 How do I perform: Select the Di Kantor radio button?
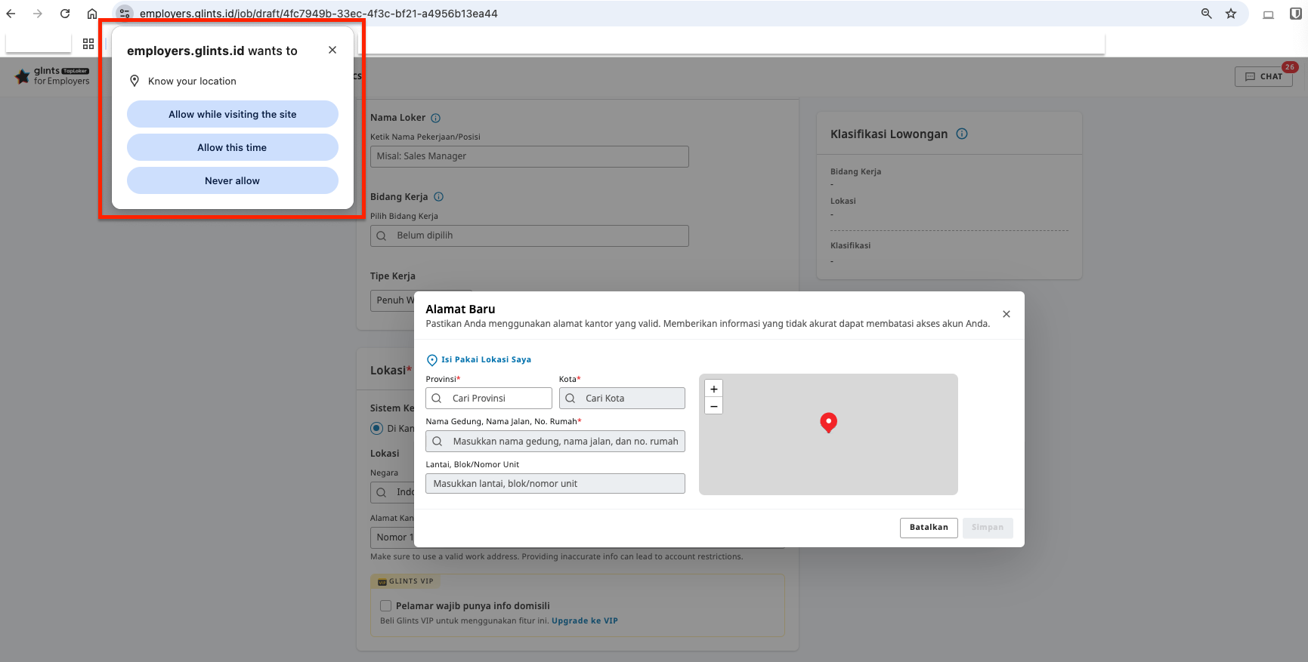click(x=376, y=429)
